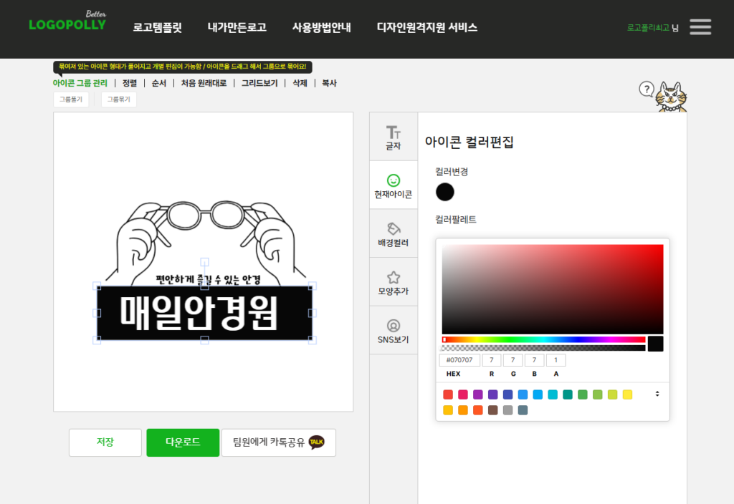
Task: Select the 매일안경원 black banner on canvas
Action: coord(204,313)
